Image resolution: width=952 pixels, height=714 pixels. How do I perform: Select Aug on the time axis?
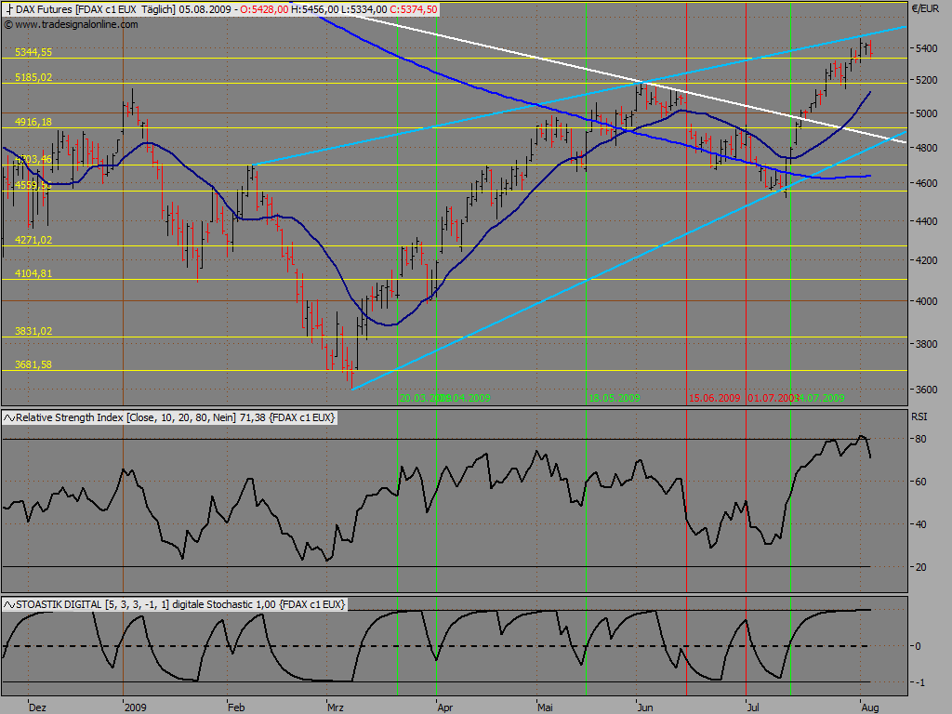click(x=870, y=707)
